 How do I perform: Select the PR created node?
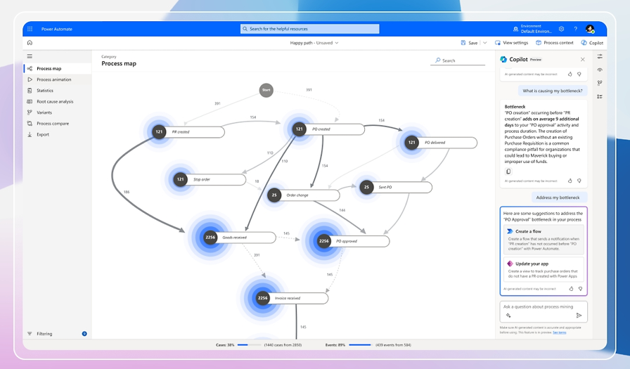[188, 131]
